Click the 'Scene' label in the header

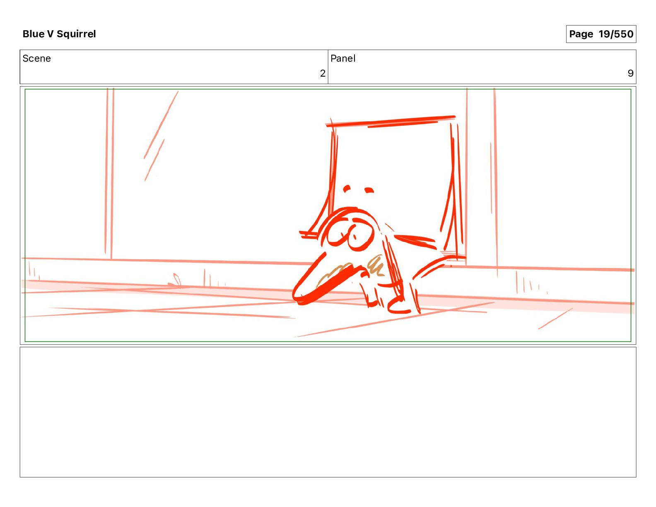tap(36, 58)
